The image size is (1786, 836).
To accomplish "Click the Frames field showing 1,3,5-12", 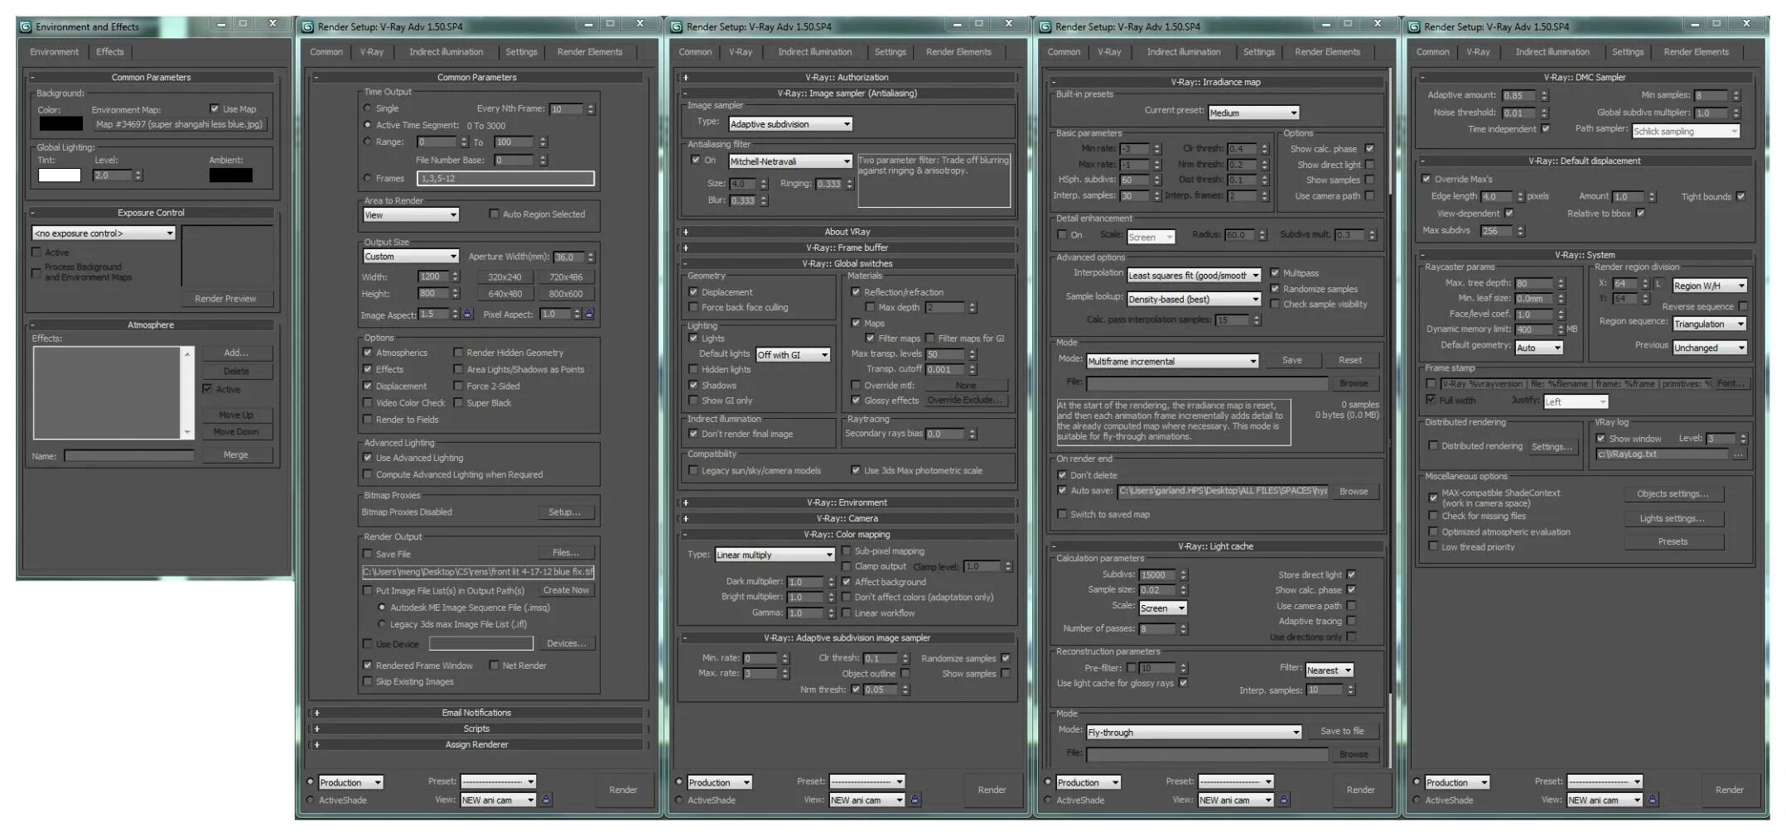I will click(505, 178).
